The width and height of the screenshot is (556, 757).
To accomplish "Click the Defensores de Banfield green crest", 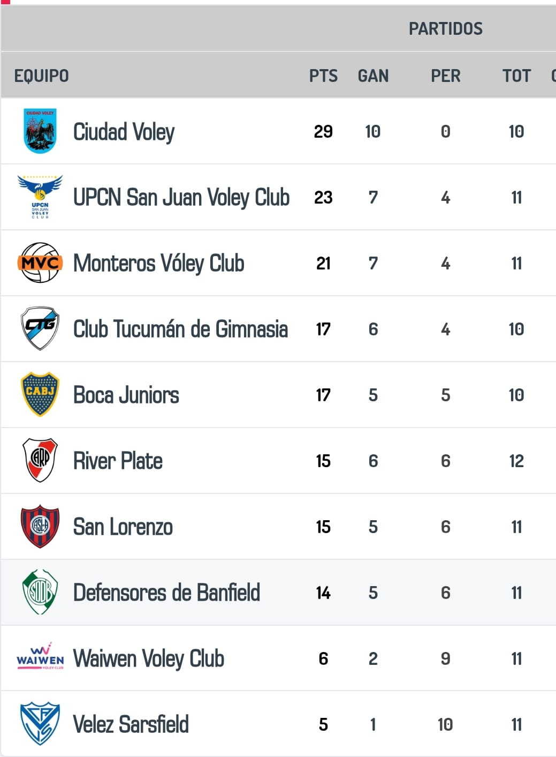I will click(x=40, y=592).
